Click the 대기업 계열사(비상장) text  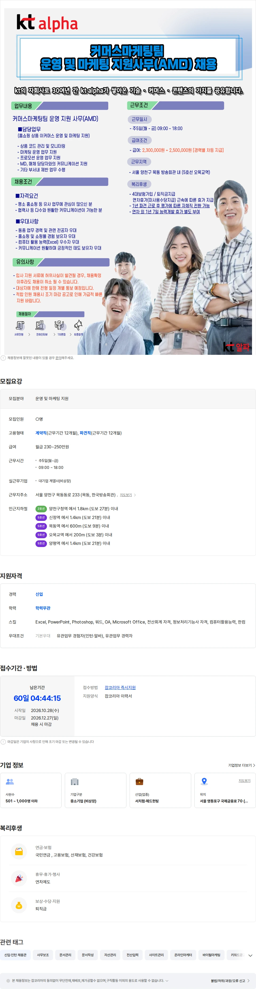[x=54, y=481]
